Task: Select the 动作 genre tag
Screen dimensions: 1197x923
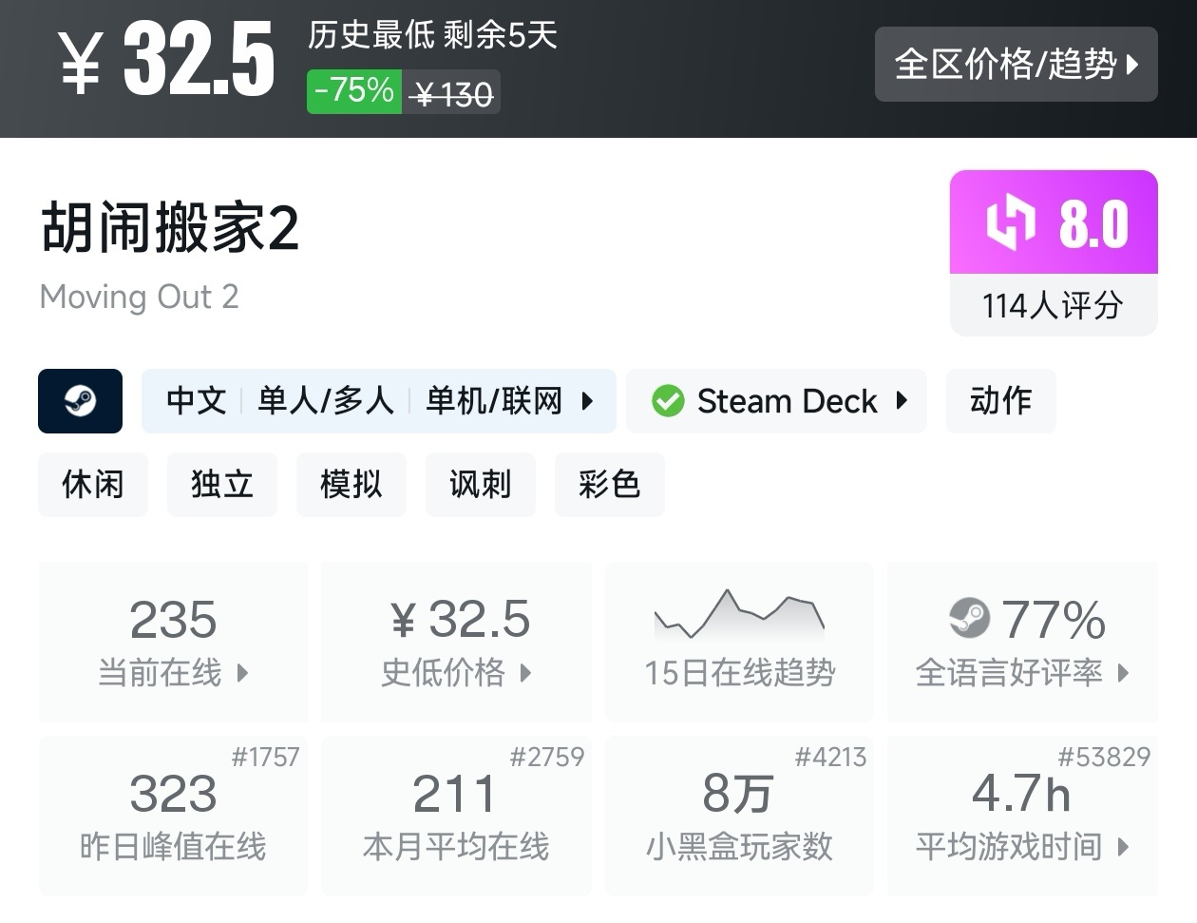Action: coord(1000,401)
